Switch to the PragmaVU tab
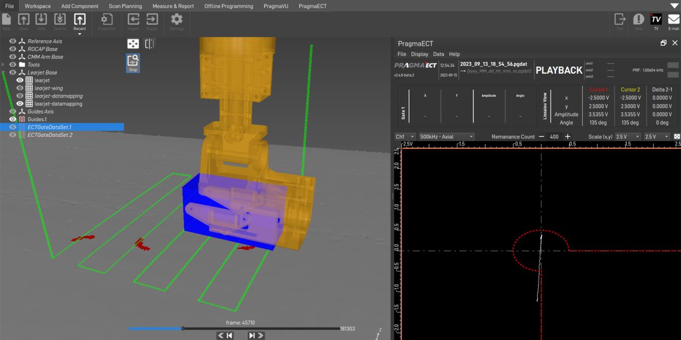The height and width of the screenshot is (340, 681). tap(276, 6)
